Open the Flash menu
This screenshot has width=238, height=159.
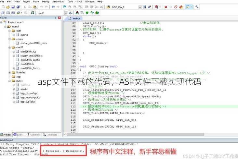36,2
